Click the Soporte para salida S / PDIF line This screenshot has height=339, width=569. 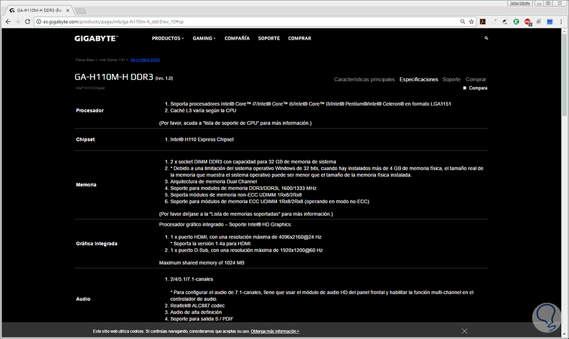tap(202, 319)
